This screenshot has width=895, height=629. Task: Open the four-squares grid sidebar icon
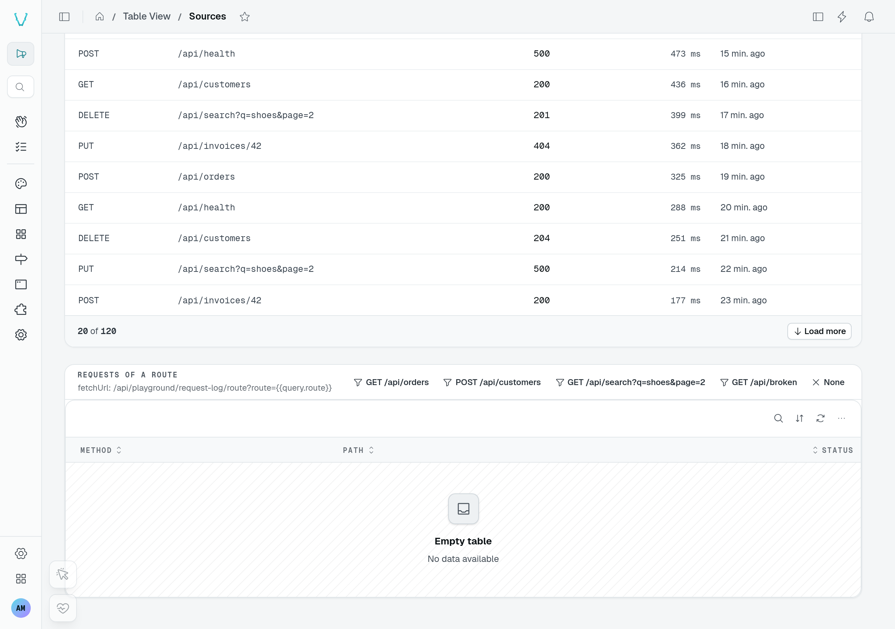[x=21, y=234]
